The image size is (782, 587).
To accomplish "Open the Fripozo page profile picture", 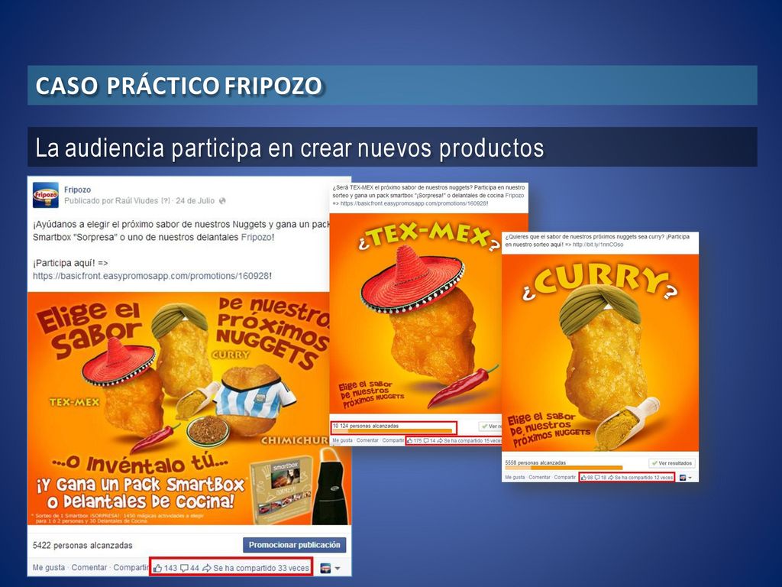I will click(45, 195).
